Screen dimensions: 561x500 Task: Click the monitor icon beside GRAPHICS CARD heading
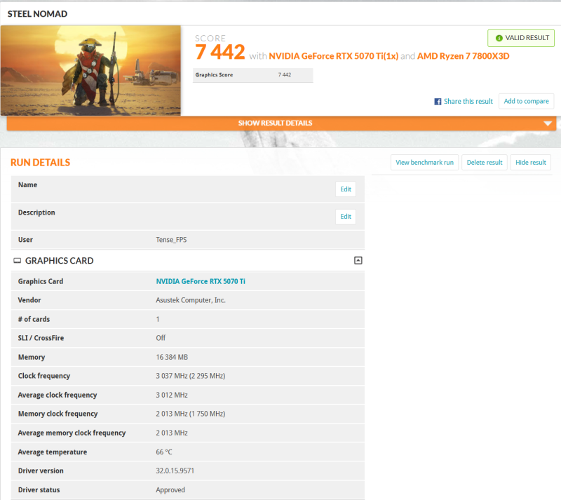point(17,261)
